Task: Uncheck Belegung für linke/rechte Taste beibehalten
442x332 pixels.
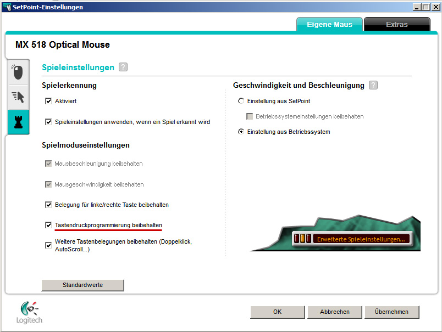Action: (48, 205)
